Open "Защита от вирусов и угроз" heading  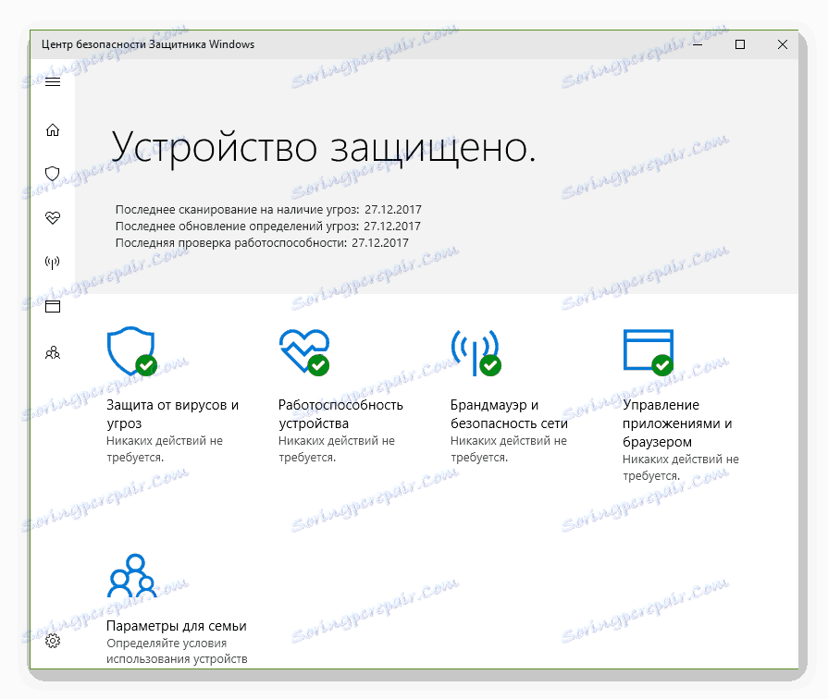tap(173, 414)
